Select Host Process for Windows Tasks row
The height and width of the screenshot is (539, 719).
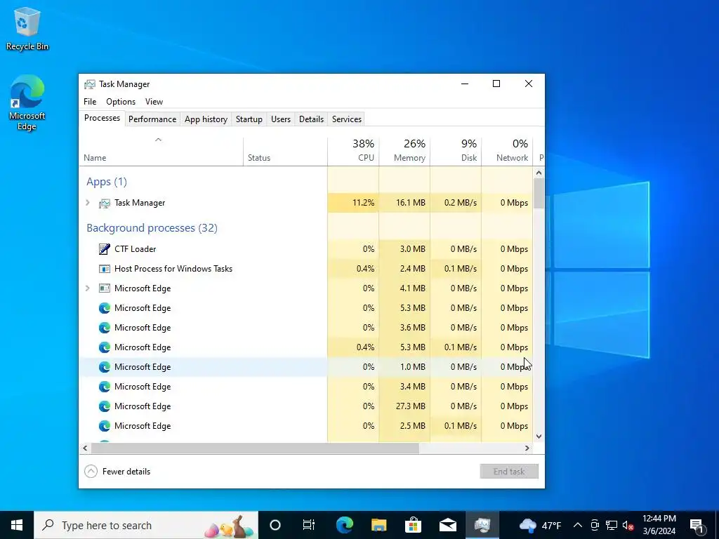pos(306,269)
